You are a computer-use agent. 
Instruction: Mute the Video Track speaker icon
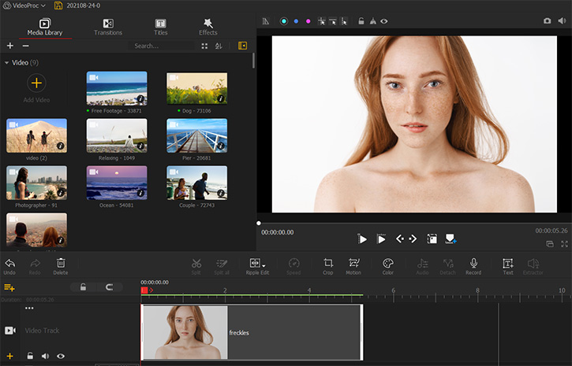45,357
